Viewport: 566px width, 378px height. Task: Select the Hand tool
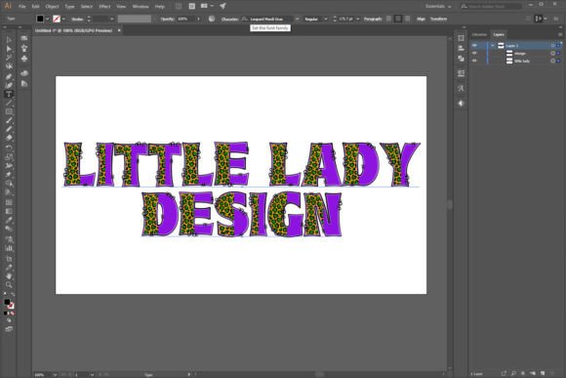[x=9, y=276]
